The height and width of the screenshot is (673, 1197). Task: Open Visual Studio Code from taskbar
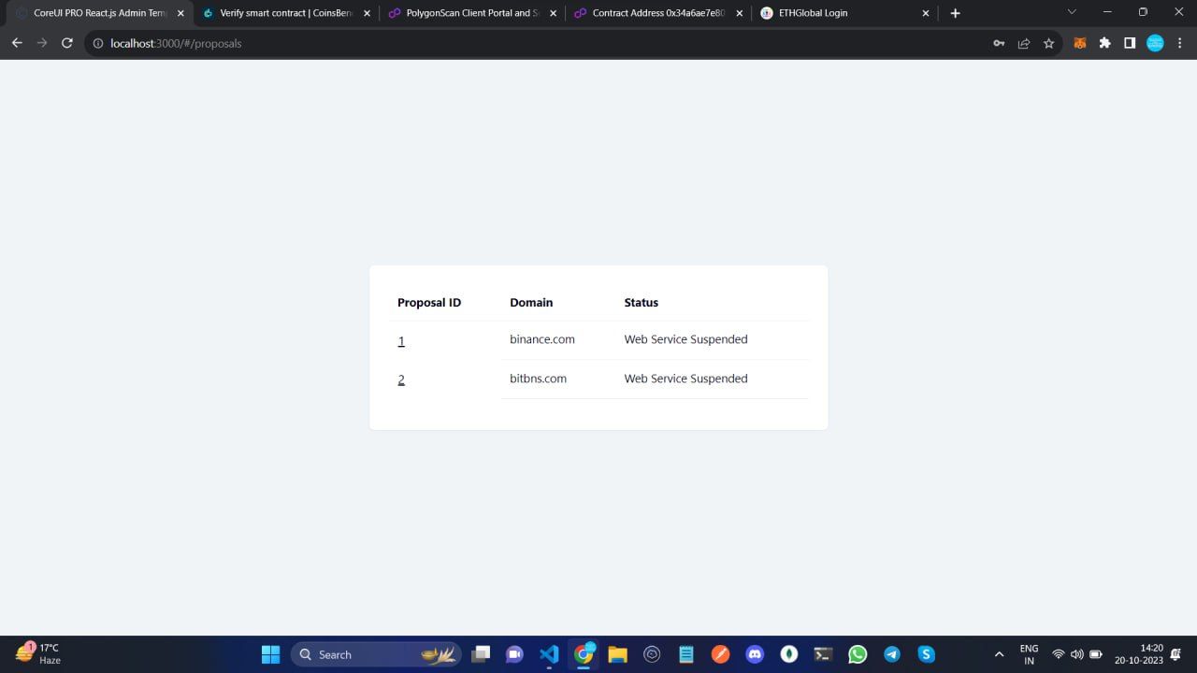pos(549,654)
